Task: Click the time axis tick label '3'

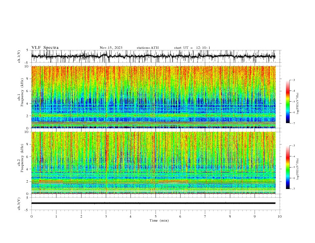Action: pyautogui.click(x=106, y=216)
